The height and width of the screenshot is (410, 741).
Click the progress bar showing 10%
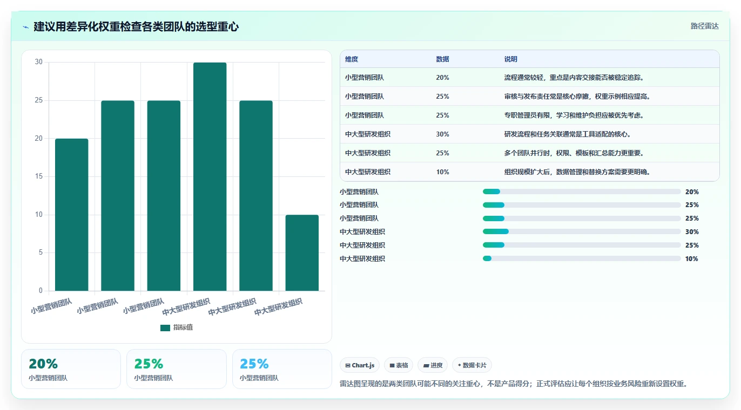pos(582,259)
